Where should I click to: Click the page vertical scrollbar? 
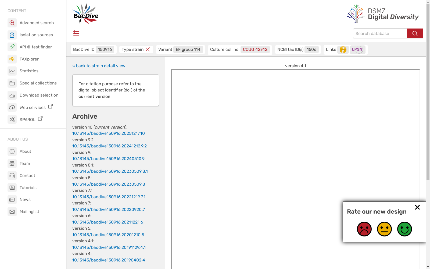[x=428, y=92]
